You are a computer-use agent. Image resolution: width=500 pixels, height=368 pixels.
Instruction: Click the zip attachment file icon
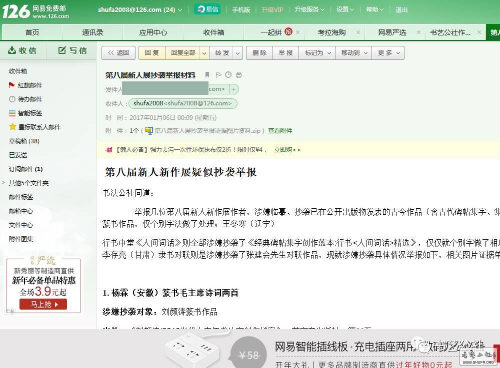point(148,130)
